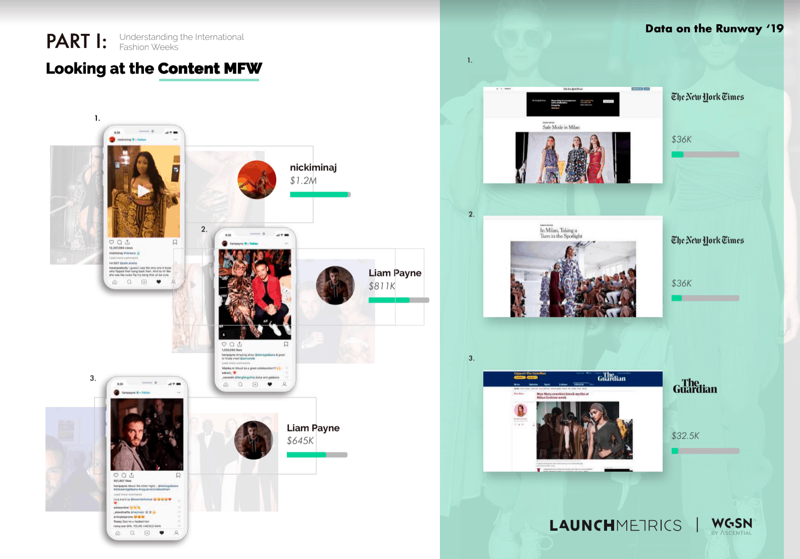Open the Guardian Max Mara article screenshot
Viewport: 800px width, 559px height.
[573, 421]
